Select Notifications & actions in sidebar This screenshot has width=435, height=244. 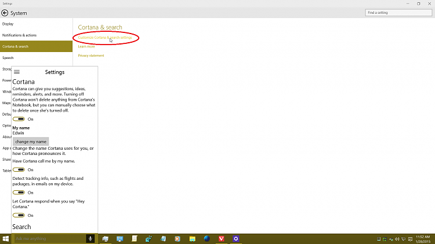coord(36,35)
